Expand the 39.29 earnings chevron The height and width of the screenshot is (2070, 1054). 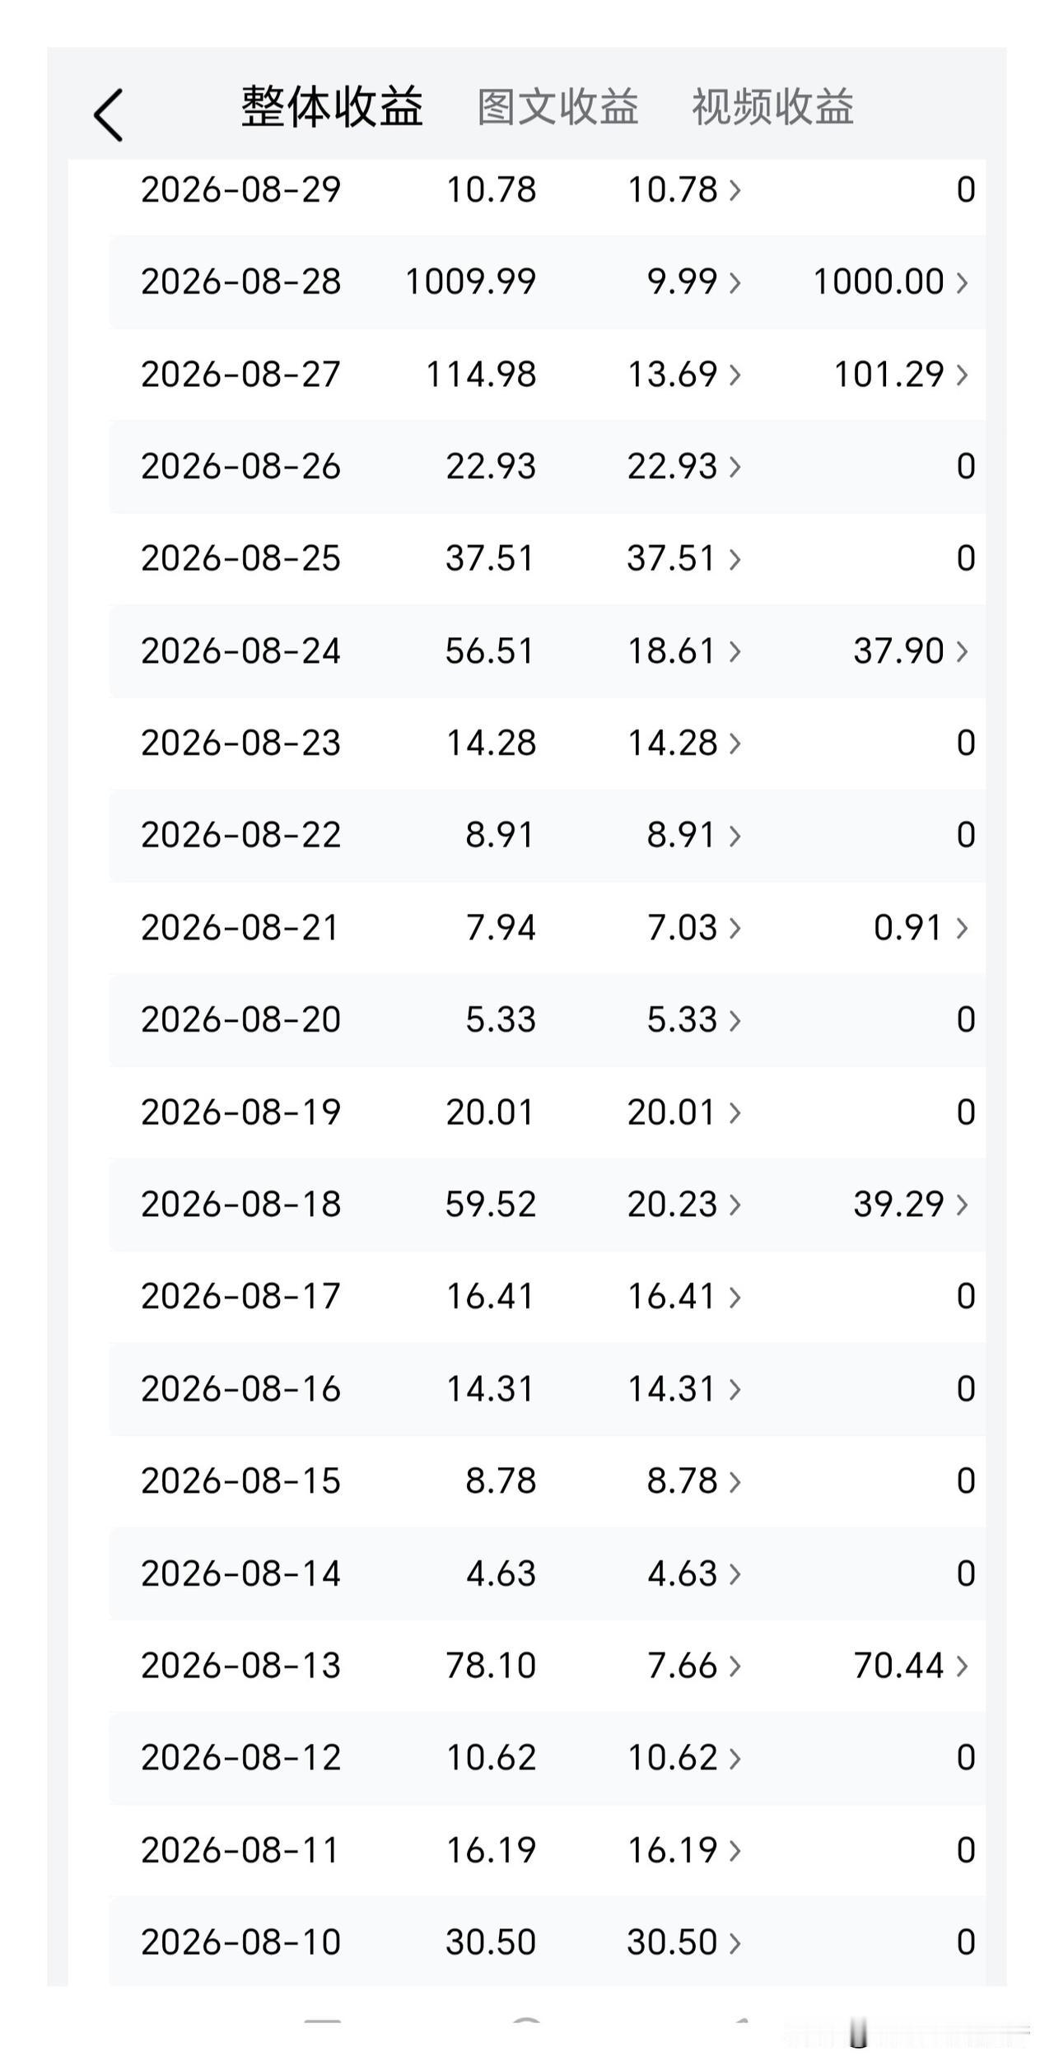961,1205
